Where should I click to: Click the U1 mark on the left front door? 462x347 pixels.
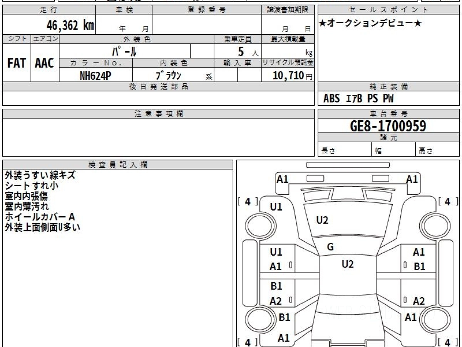tap(276, 252)
